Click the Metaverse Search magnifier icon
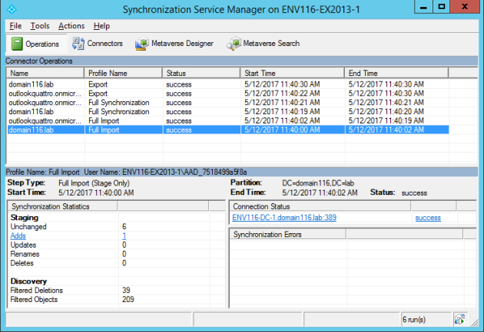 pyautogui.click(x=234, y=44)
